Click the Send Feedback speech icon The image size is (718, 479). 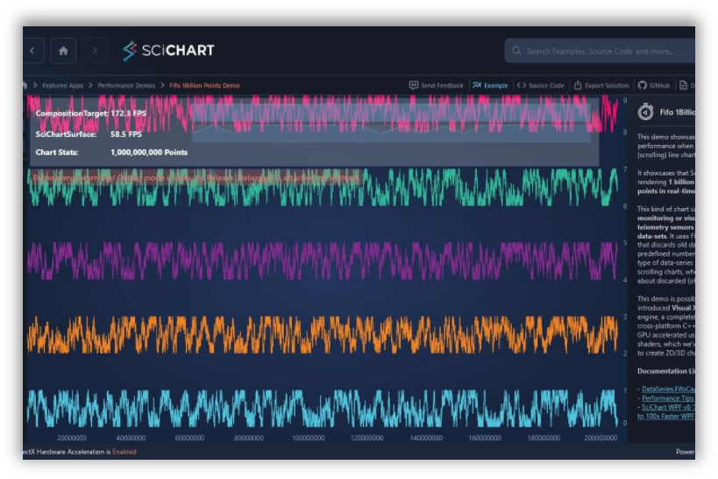pos(414,85)
